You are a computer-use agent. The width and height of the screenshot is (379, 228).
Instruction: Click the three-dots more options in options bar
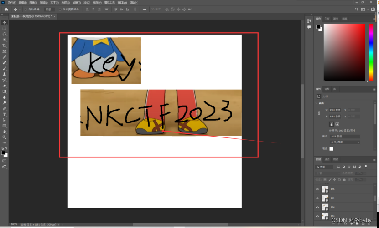pos(144,10)
